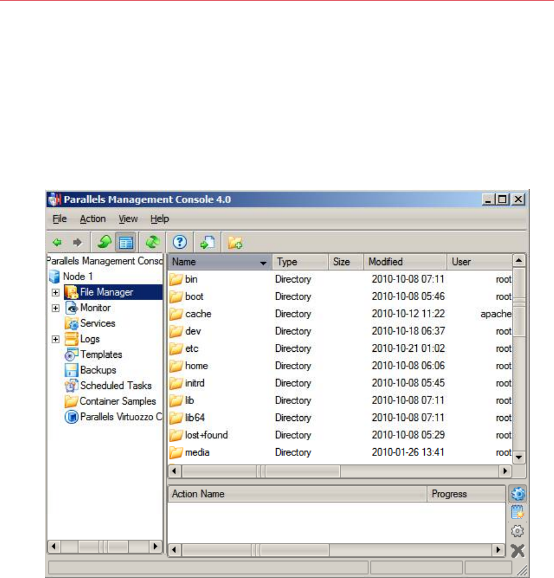Select the cache folder icon
Viewport: 554px width, 578px height.
176,314
